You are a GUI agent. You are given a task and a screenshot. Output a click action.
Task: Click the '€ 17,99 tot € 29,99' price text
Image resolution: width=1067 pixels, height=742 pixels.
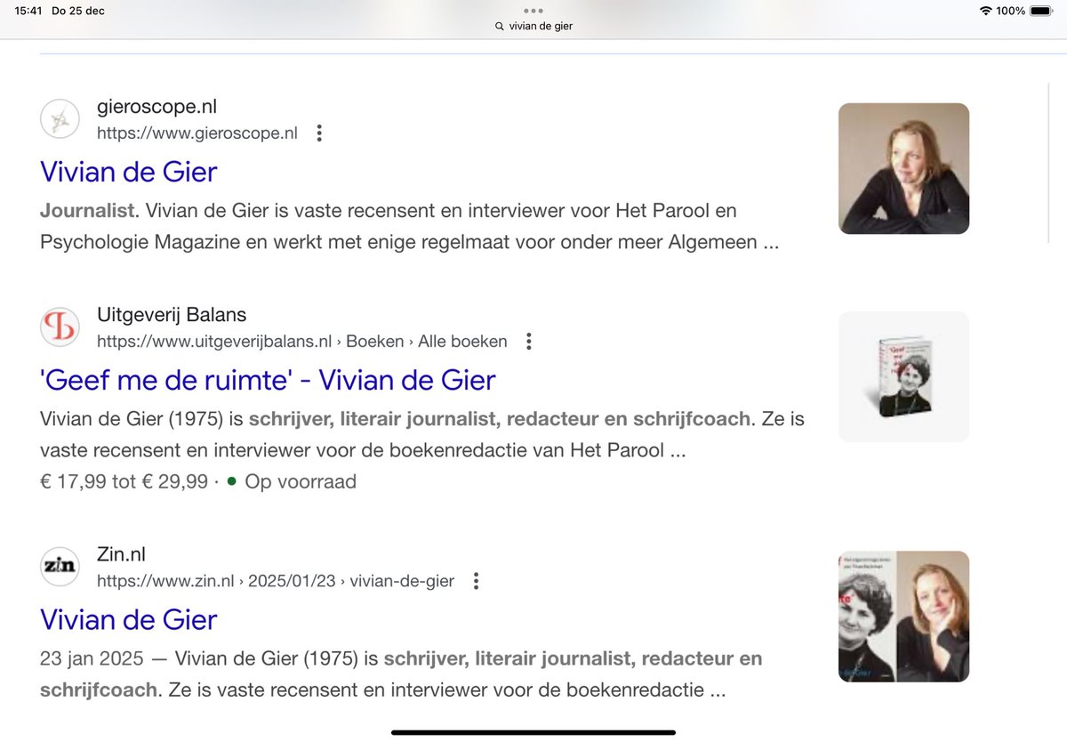pos(124,481)
